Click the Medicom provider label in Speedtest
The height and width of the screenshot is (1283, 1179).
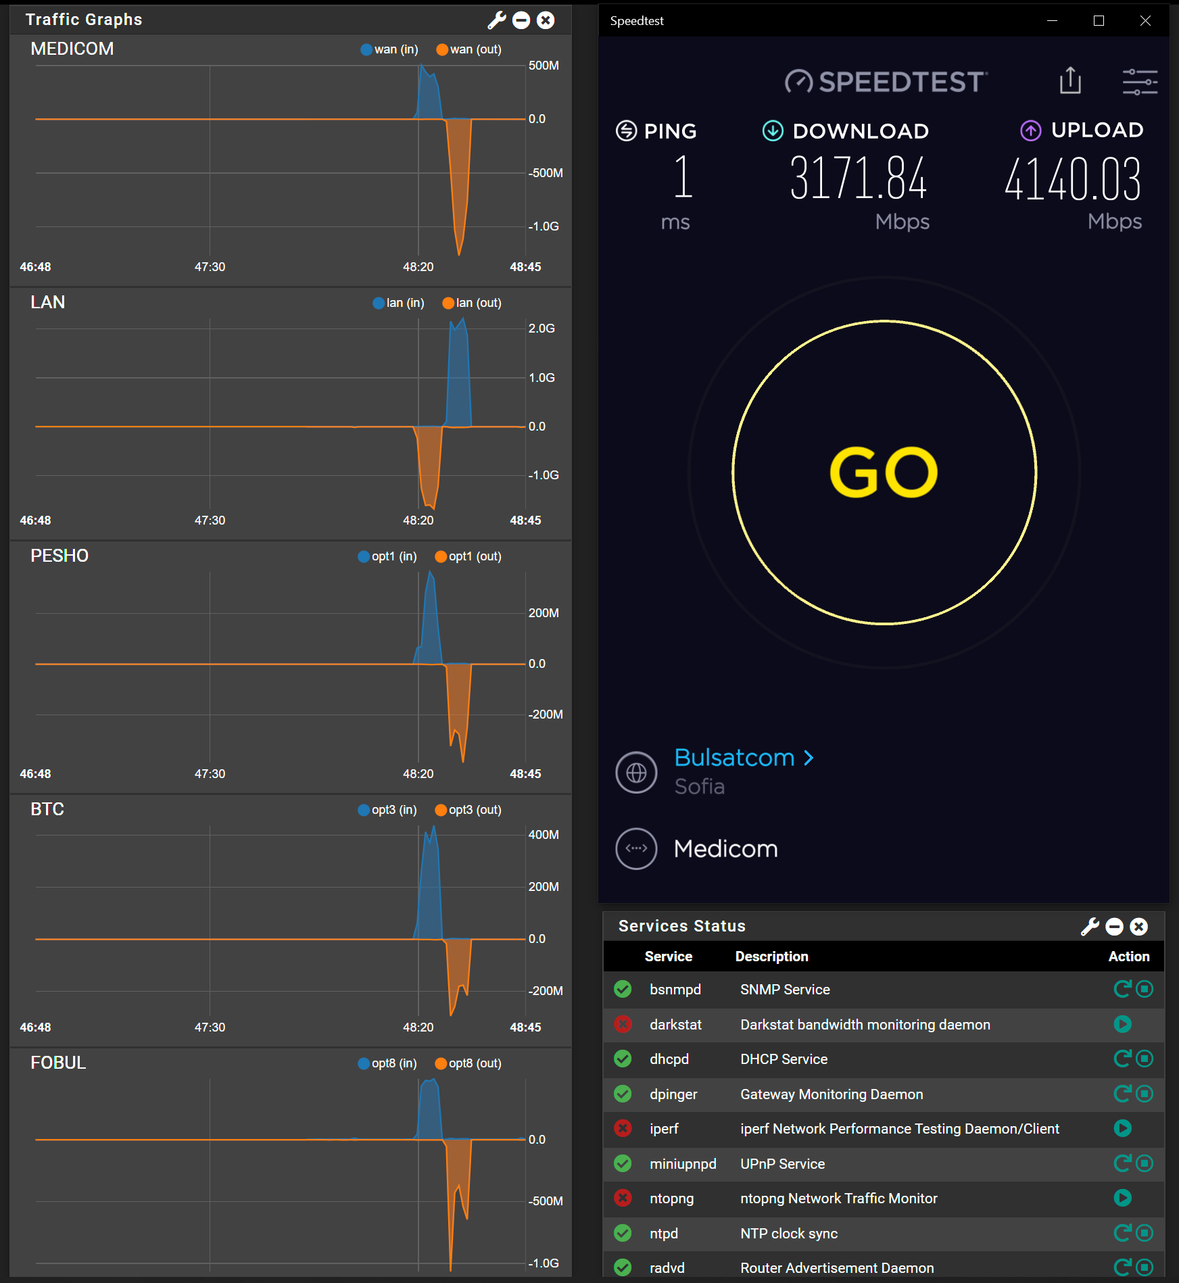(x=725, y=849)
